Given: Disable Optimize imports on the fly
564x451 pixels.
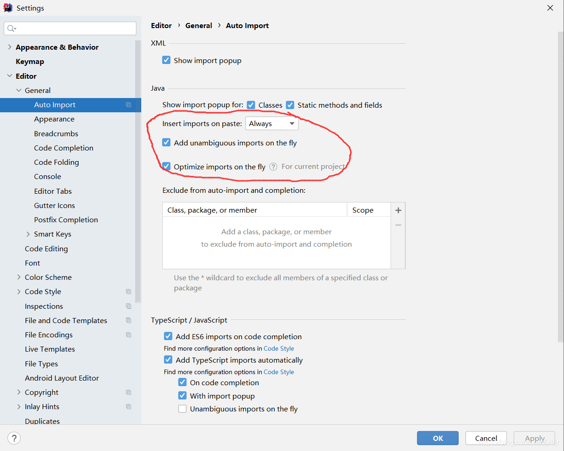Looking at the screenshot, I should pyautogui.click(x=167, y=167).
